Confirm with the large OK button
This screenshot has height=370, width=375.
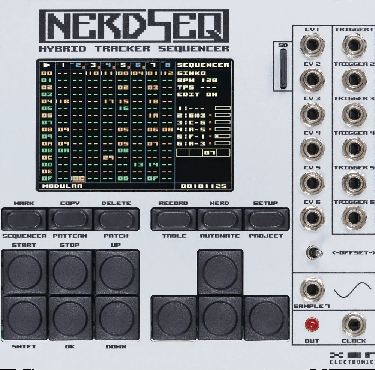coord(70,318)
